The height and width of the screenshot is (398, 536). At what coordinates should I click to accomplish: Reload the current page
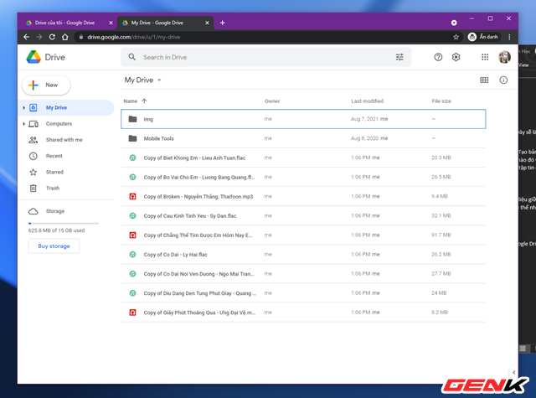(x=52, y=37)
